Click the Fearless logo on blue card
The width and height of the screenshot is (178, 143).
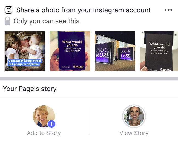coord(78,66)
